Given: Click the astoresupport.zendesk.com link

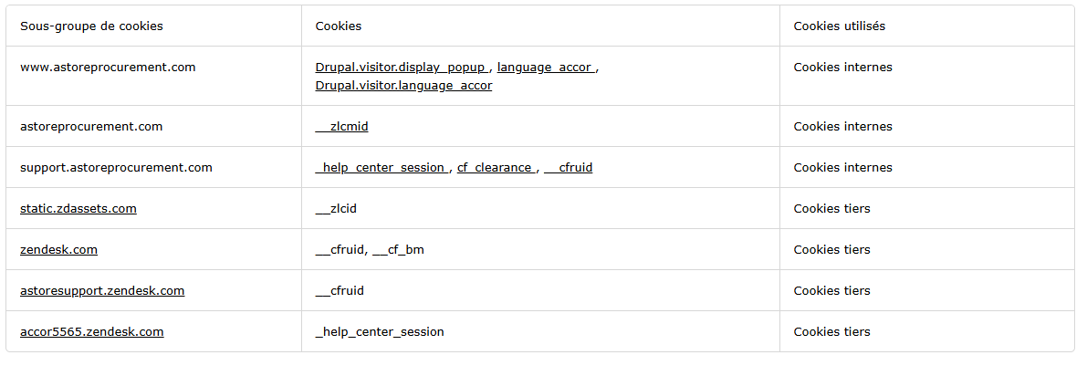Looking at the screenshot, I should pos(102,291).
